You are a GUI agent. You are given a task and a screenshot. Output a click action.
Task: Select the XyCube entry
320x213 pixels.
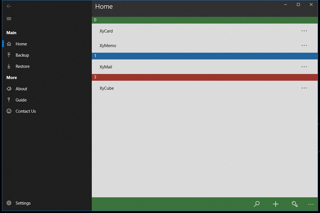[x=205, y=88]
